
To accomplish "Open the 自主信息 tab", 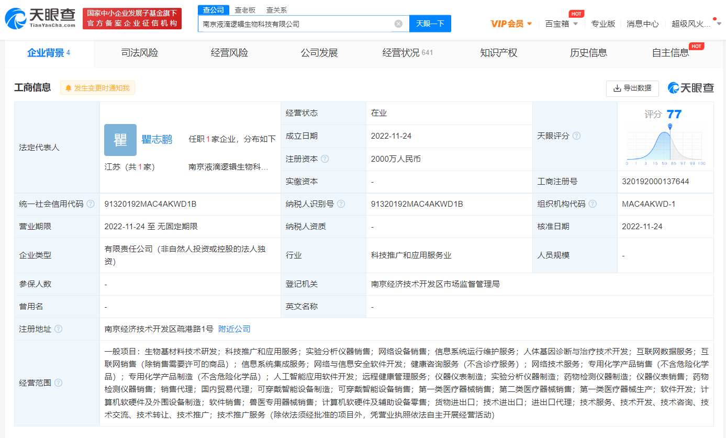I will click(671, 53).
